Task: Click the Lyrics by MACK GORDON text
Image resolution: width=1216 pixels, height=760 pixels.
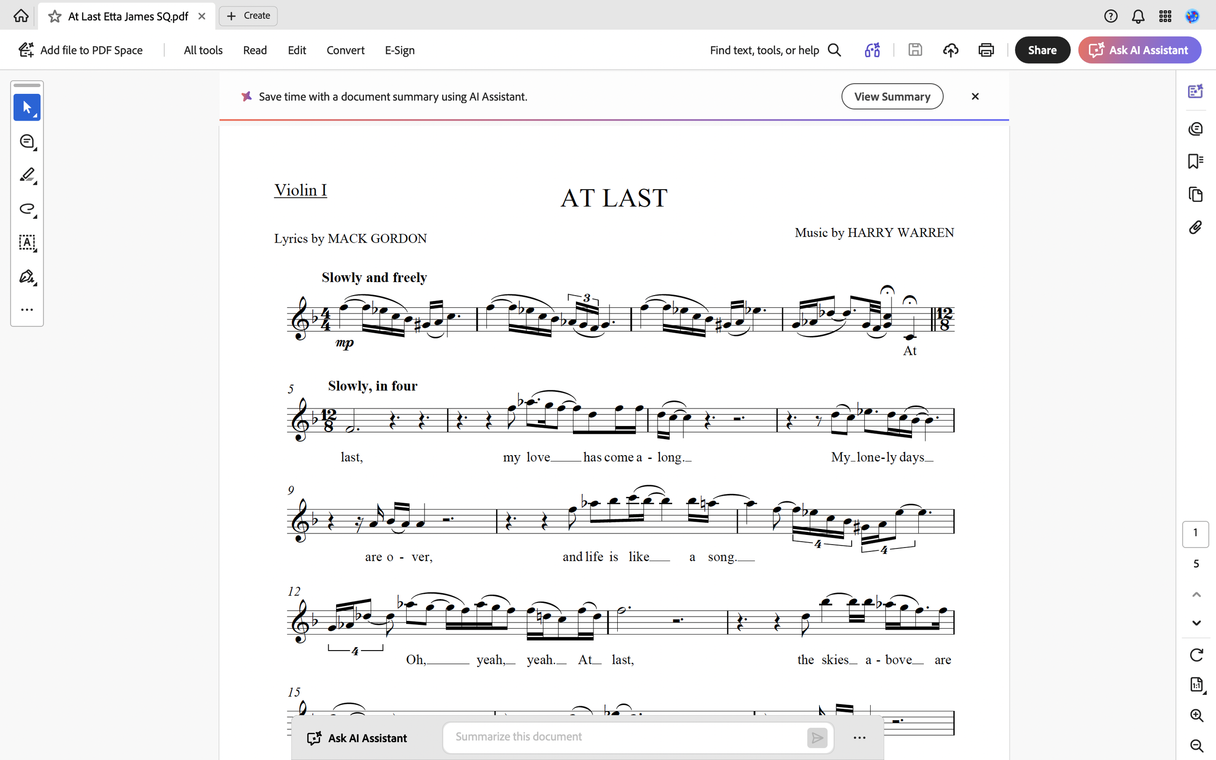Action: click(x=350, y=238)
